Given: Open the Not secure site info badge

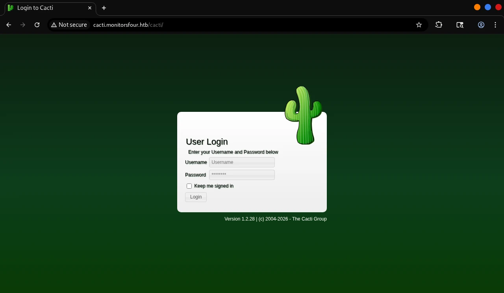Looking at the screenshot, I should click(x=69, y=25).
